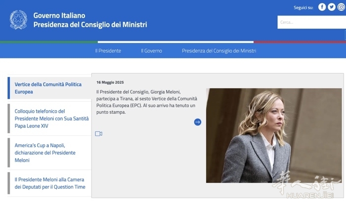Click the article summary text about Tirana
This screenshot has height=203, width=346.
(x=147, y=102)
